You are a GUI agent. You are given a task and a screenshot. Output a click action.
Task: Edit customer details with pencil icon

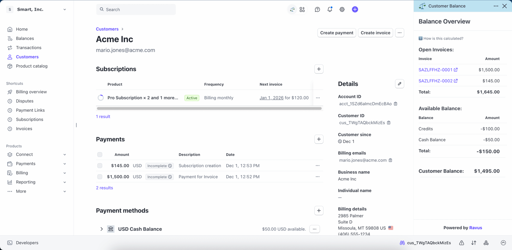coord(399,84)
